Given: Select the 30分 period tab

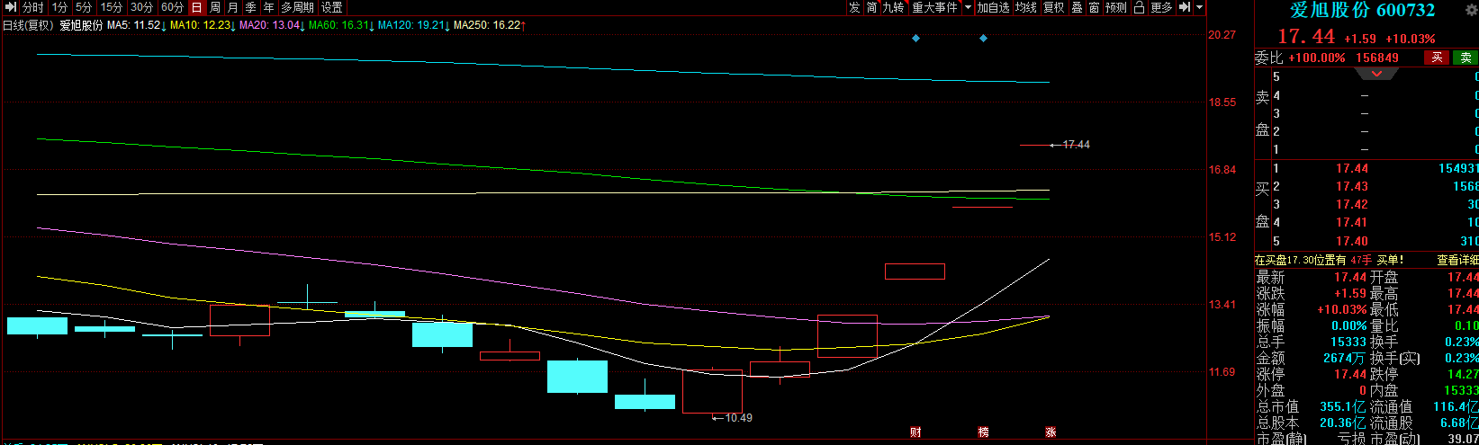Looking at the screenshot, I should tap(142, 7).
